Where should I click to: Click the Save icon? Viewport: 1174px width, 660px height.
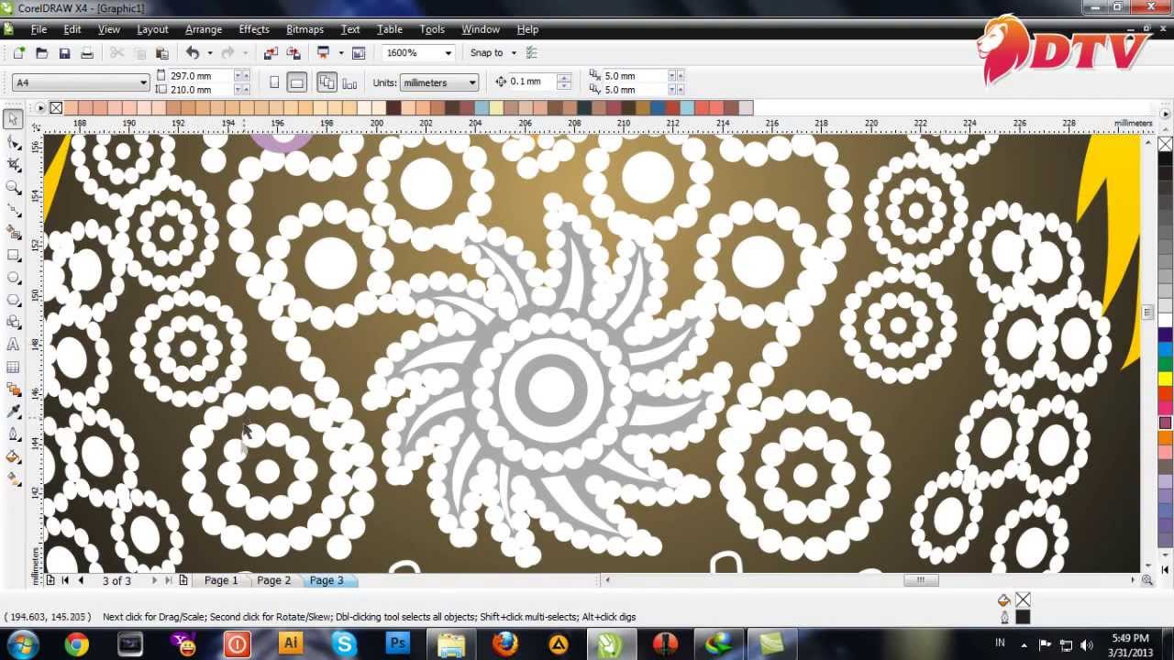[x=64, y=53]
